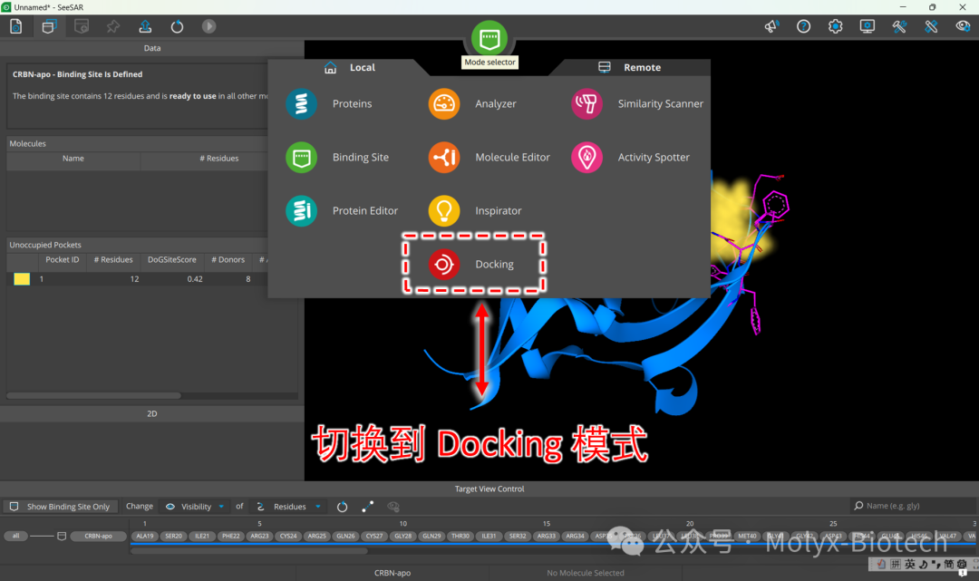Click the database tables toolbar icon
979x581 pixels.
49,26
